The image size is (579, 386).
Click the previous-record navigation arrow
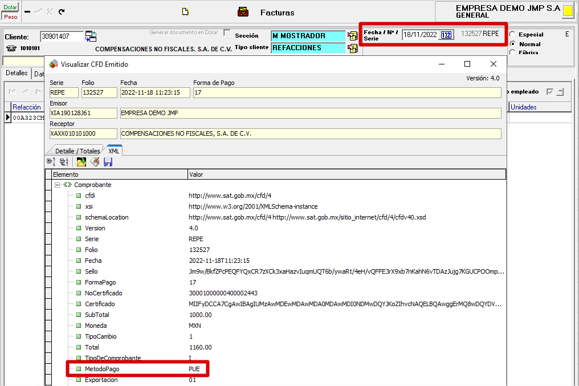tap(25, 92)
